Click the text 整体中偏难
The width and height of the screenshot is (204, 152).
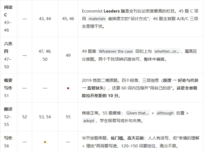click(154, 59)
